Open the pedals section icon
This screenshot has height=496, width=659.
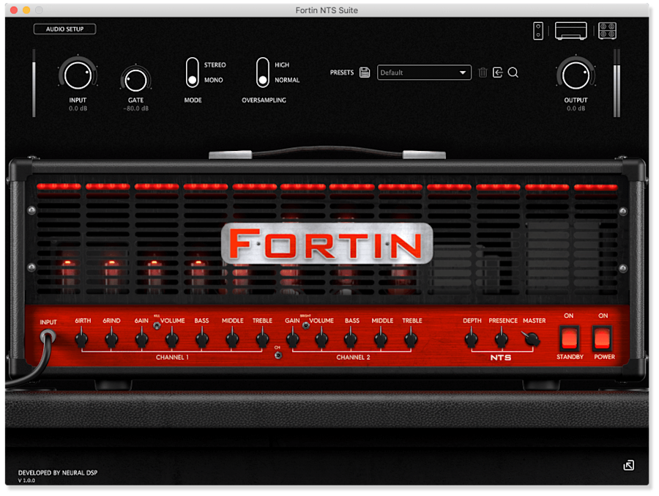coord(538,31)
